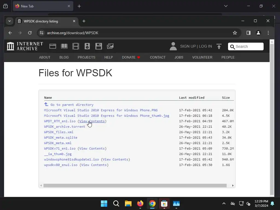Image resolution: width=280 pixels, height=210 pixels.
Task: Download wpsdkv80_enu1.iso
Action: pyautogui.click(x=60, y=165)
